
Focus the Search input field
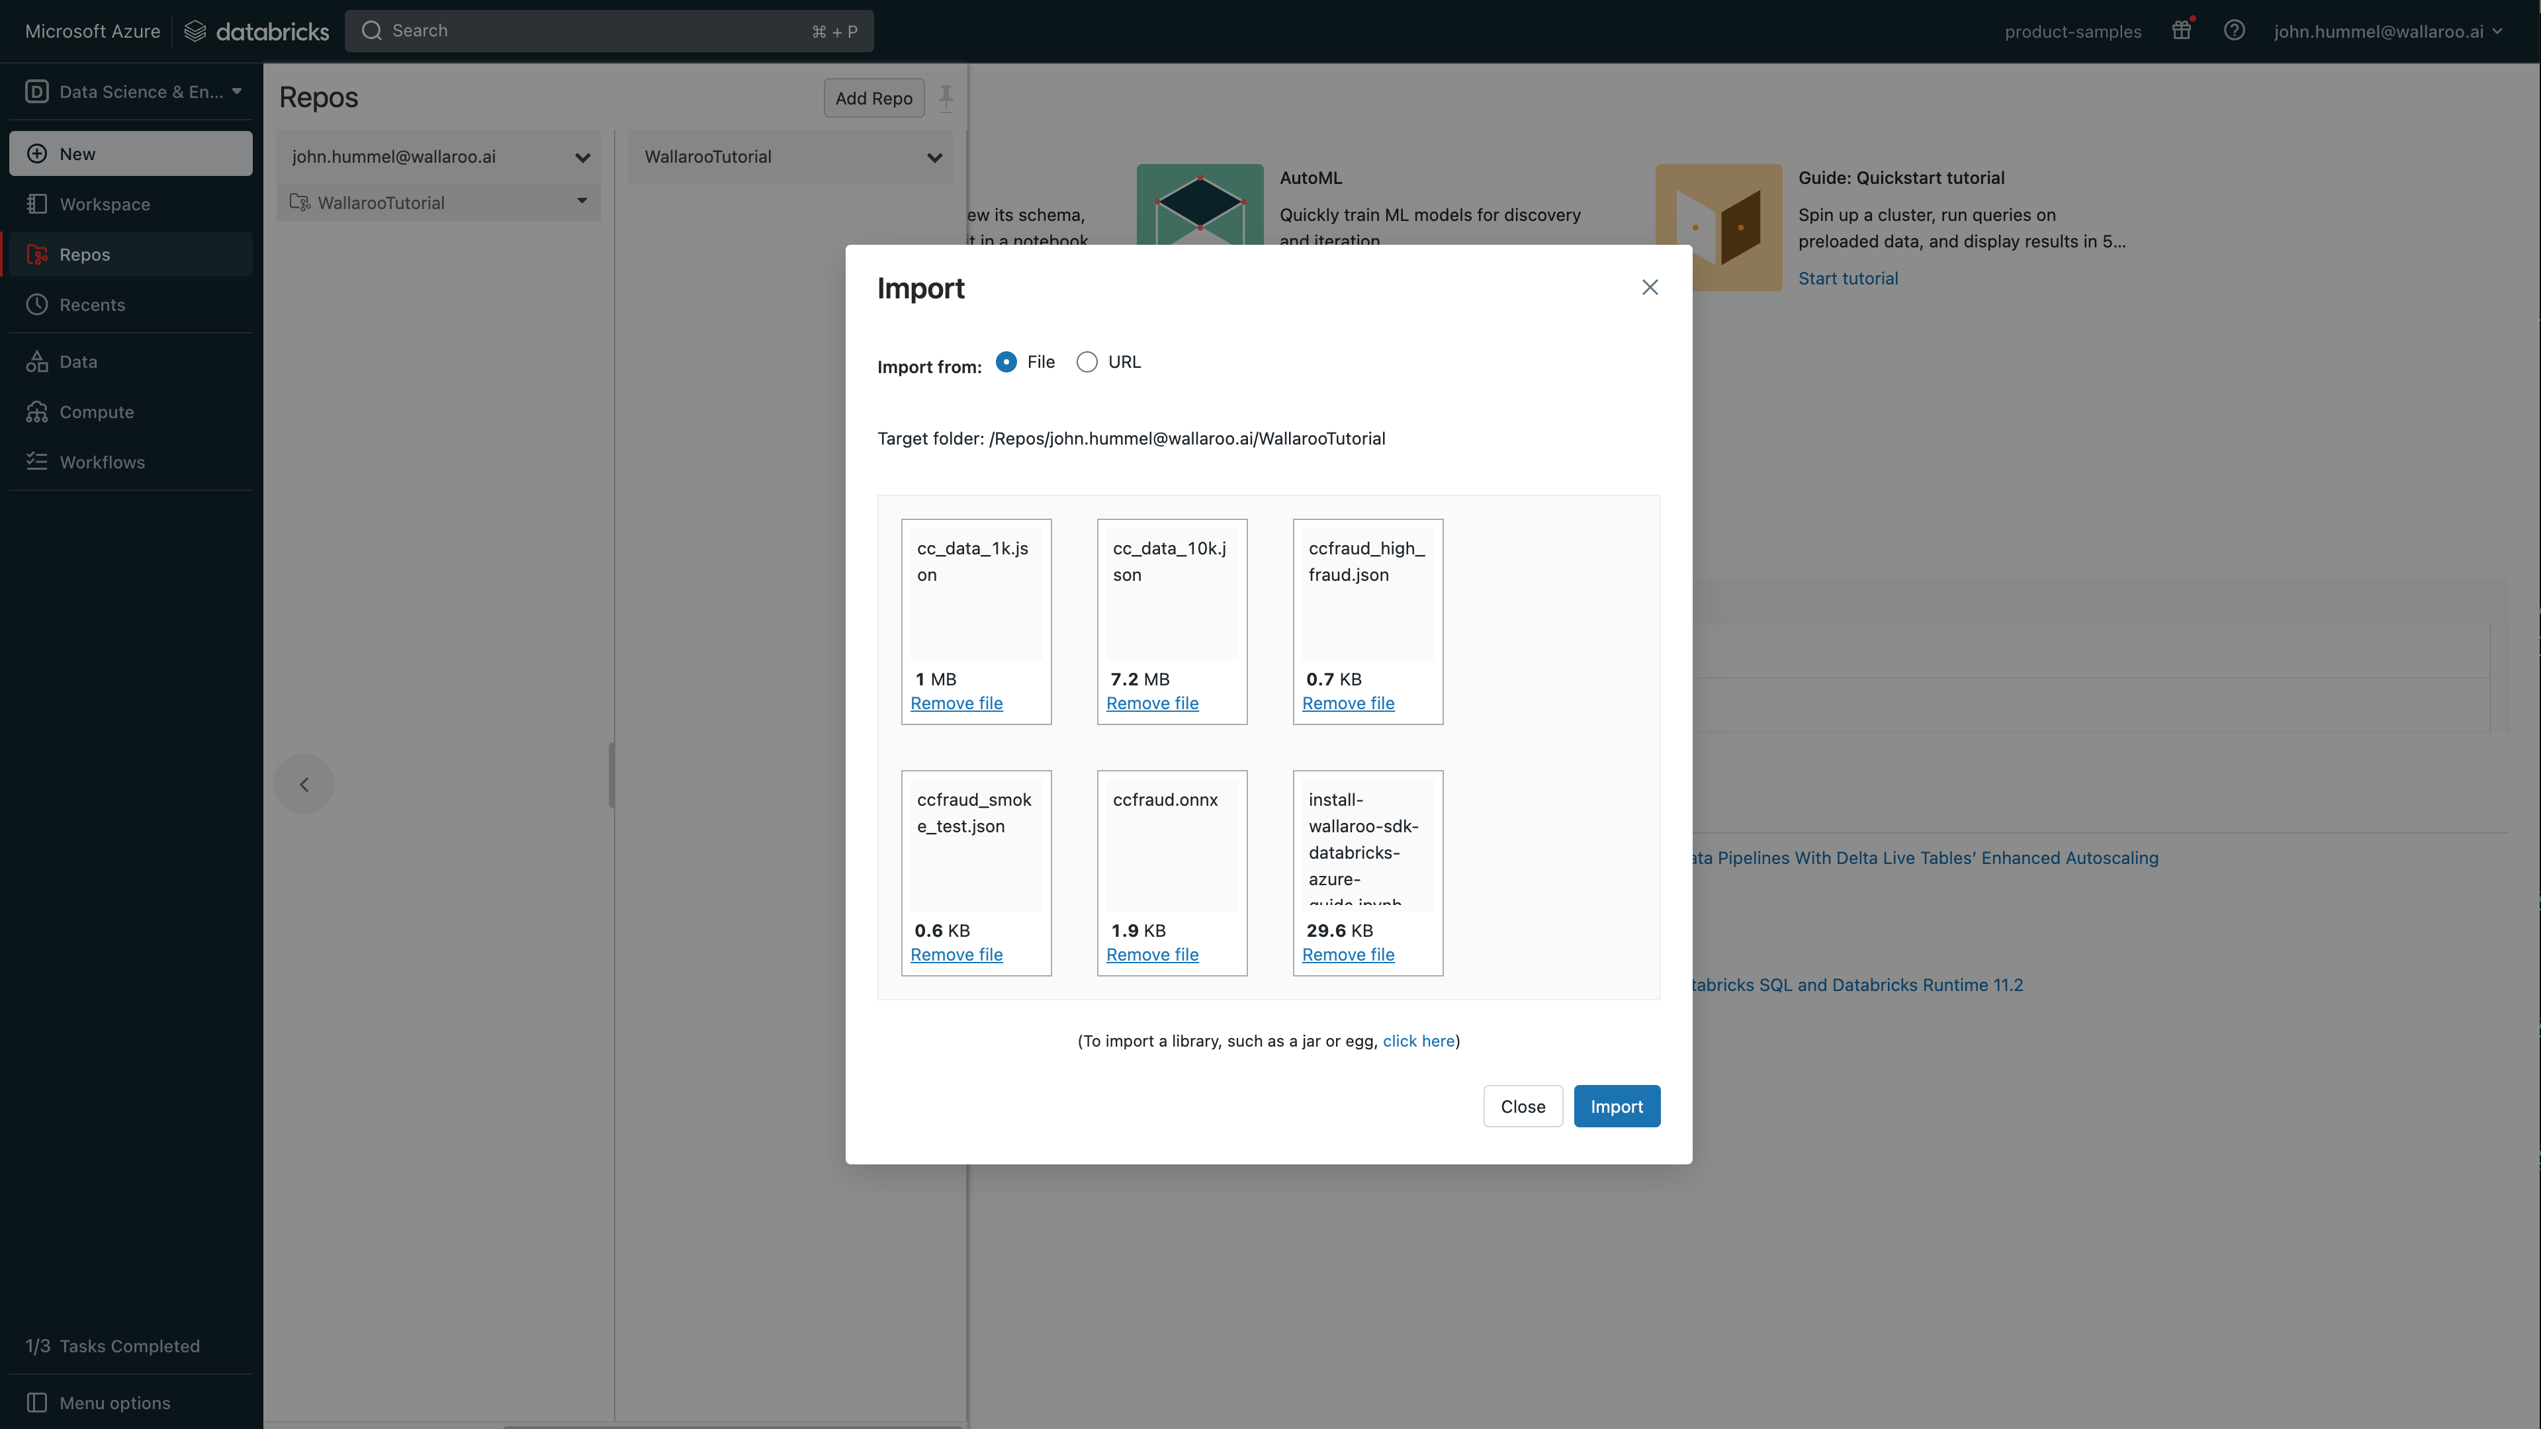tap(592, 30)
